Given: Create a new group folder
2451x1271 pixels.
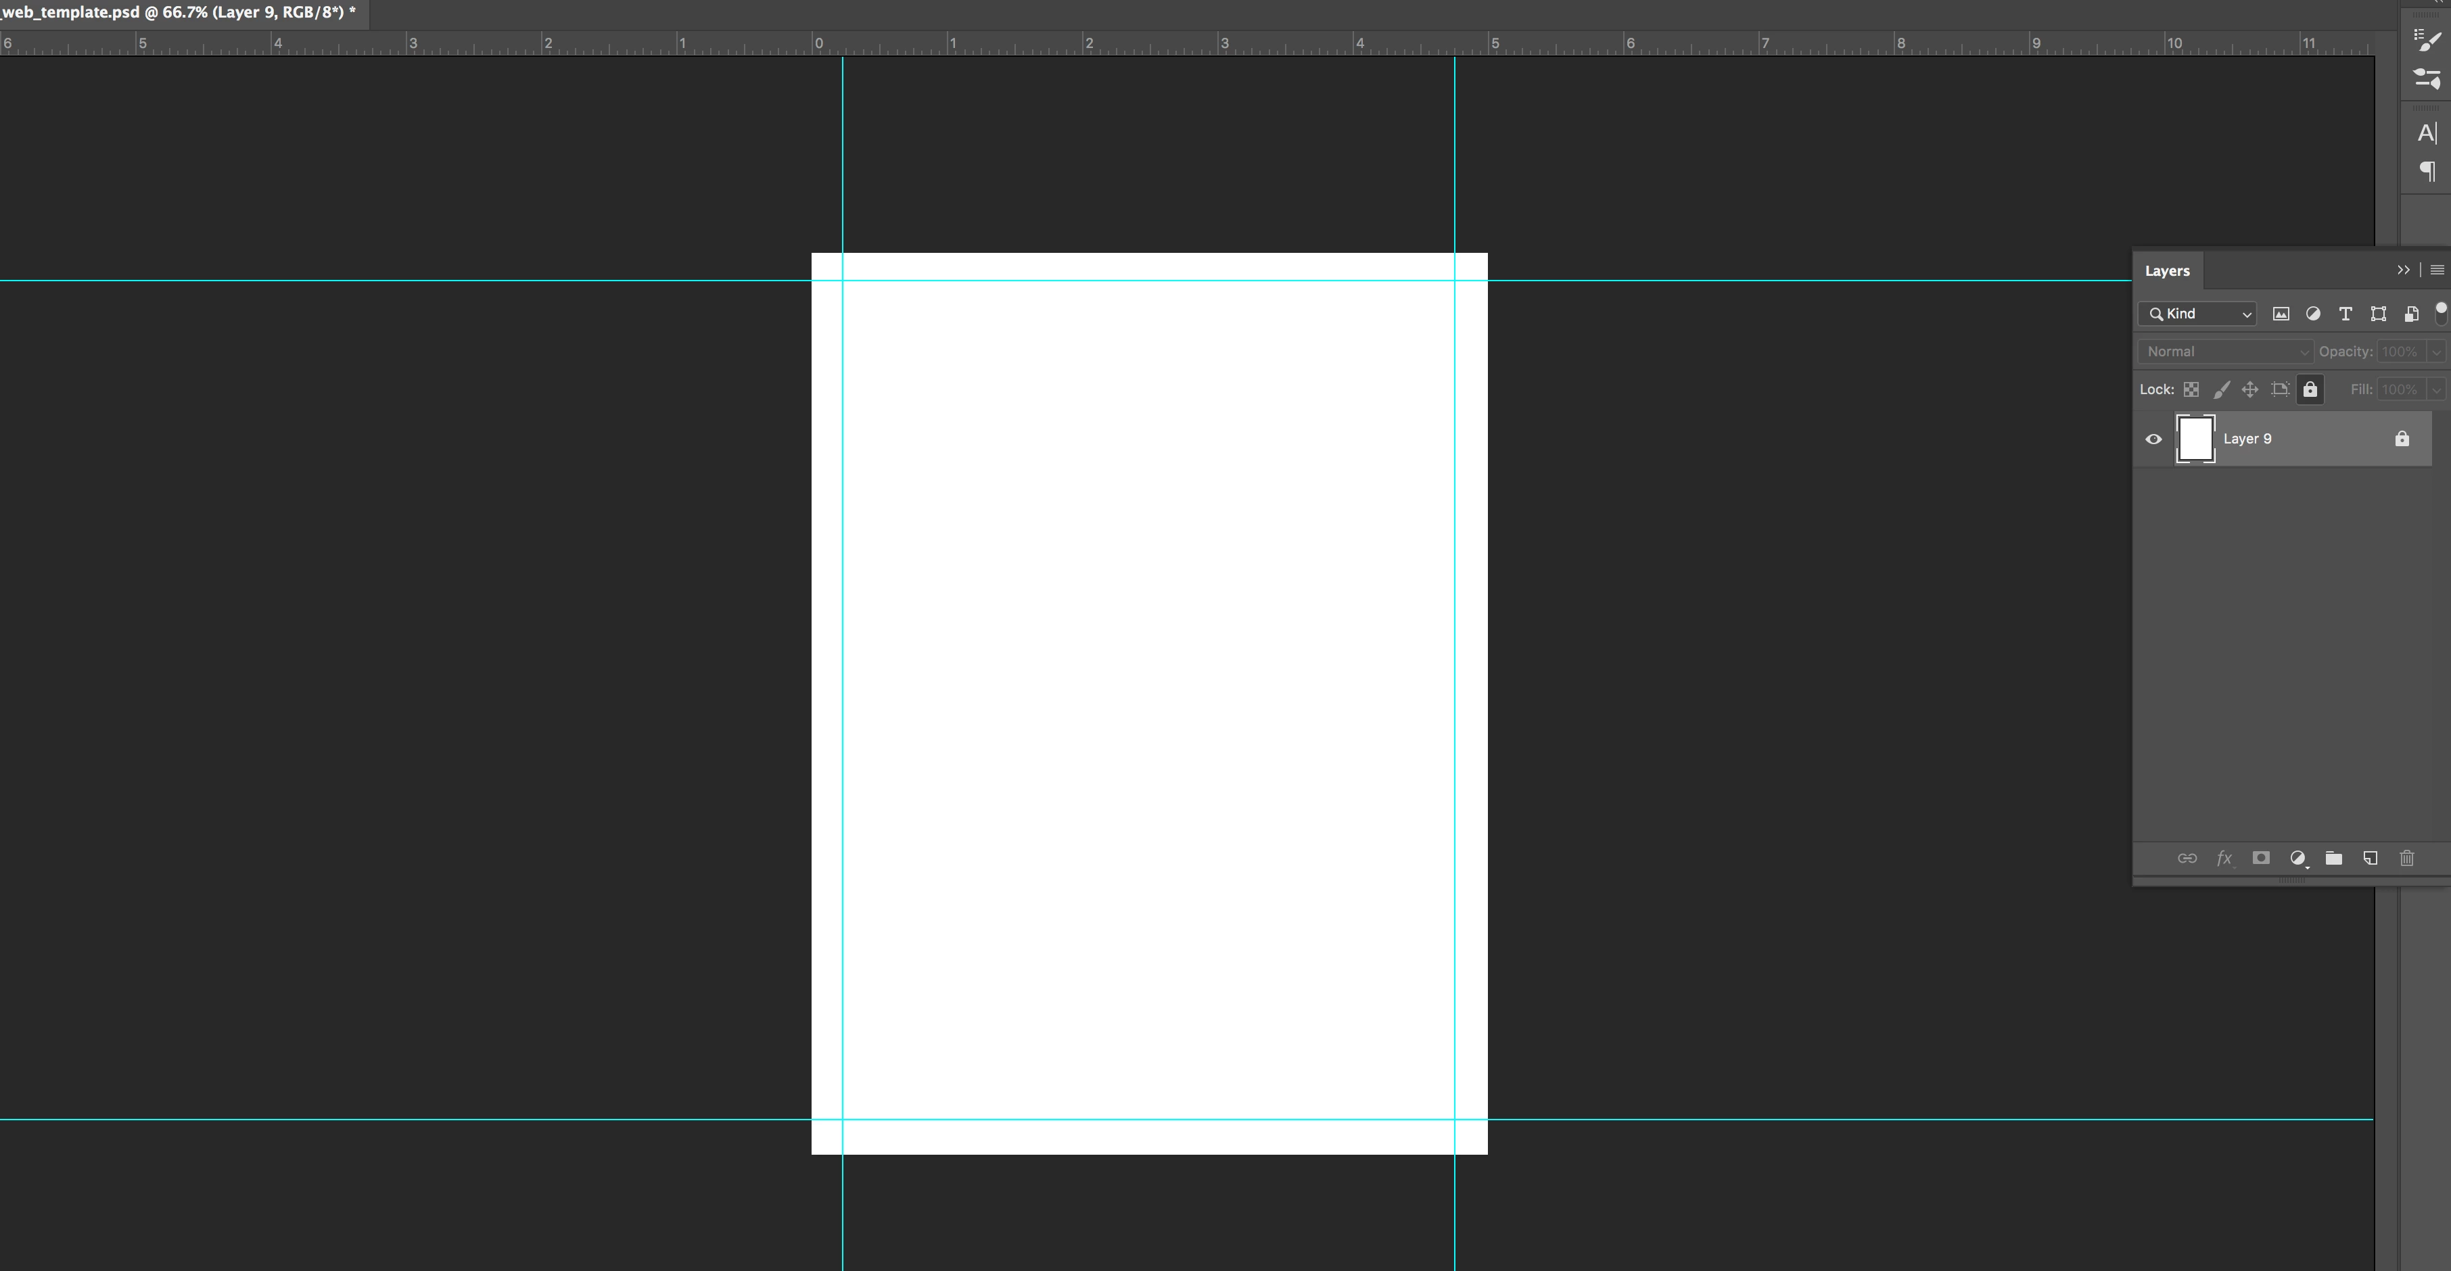Looking at the screenshot, I should pos(2334,858).
